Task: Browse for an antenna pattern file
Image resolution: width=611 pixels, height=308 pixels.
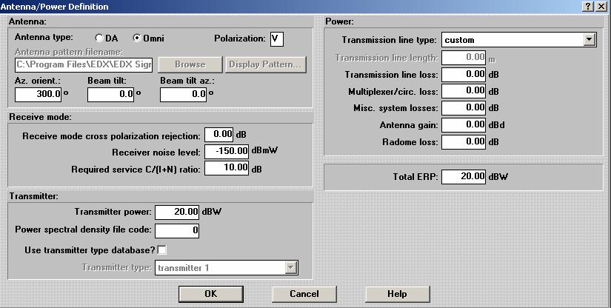Action: [190, 64]
